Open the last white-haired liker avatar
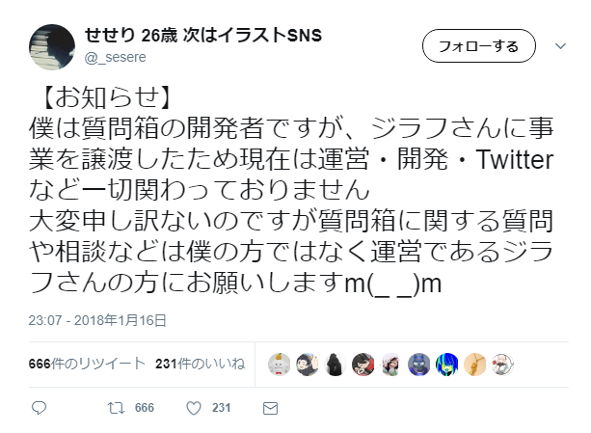Image resolution: width=591 pixels, height=433 pixels. 503,365
